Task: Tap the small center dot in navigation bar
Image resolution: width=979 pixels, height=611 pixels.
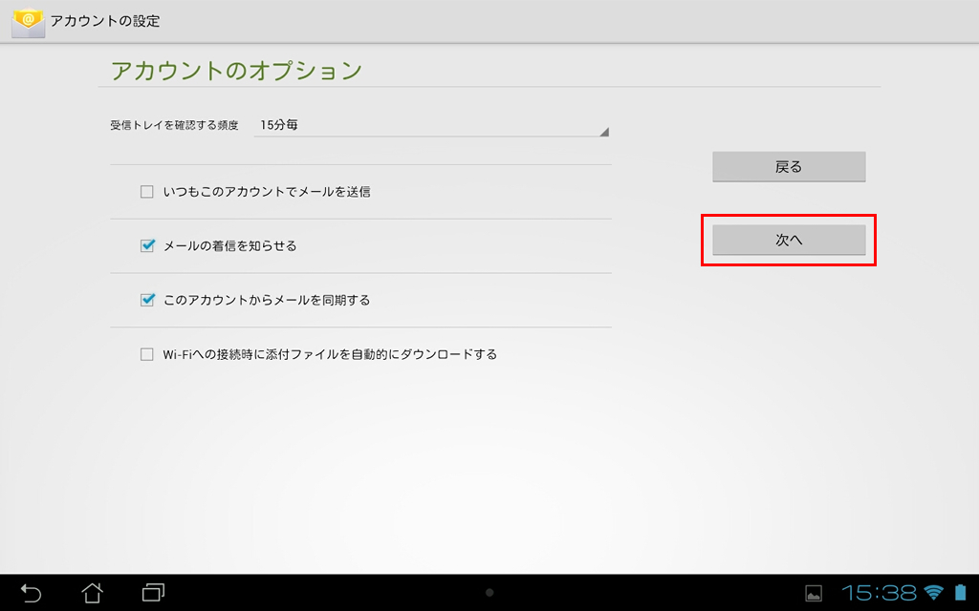Action: pyautogui.click(x=489, y=593)
